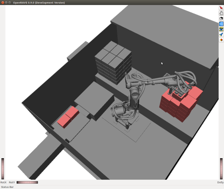Click the blue flashlight seek icon
Viewport: 224px width, 189px height.
pyautogui.click(x=221, y=35)
